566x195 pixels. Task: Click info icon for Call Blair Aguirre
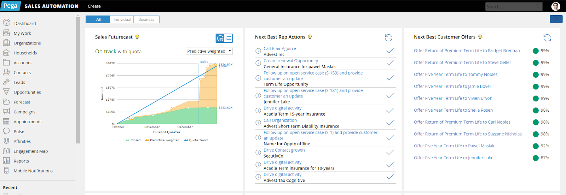point(258,51)
